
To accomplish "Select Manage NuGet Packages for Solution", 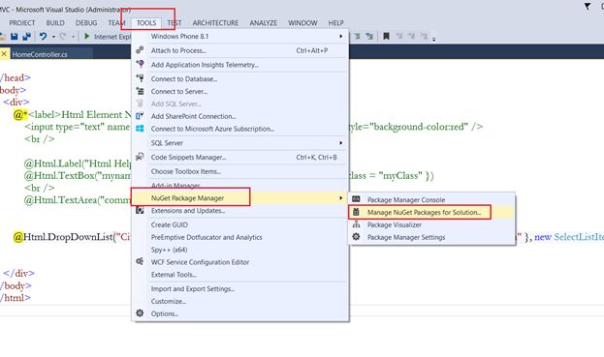I will [x=431, y=212].
